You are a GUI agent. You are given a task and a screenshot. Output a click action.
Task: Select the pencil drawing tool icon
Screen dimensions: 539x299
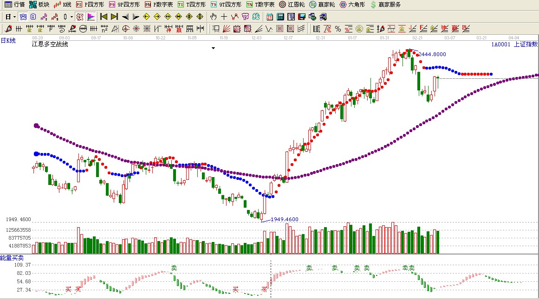(x=8, y=29)
